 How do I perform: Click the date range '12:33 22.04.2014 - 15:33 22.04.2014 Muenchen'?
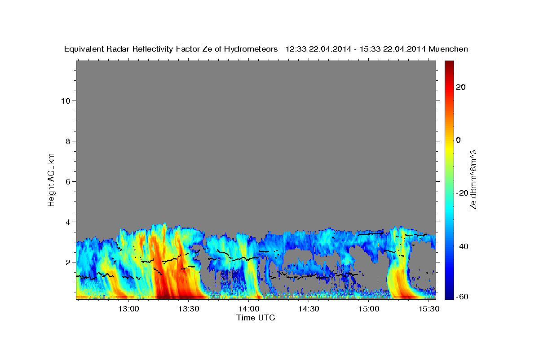pyautogui.click(x=377, y=49)
